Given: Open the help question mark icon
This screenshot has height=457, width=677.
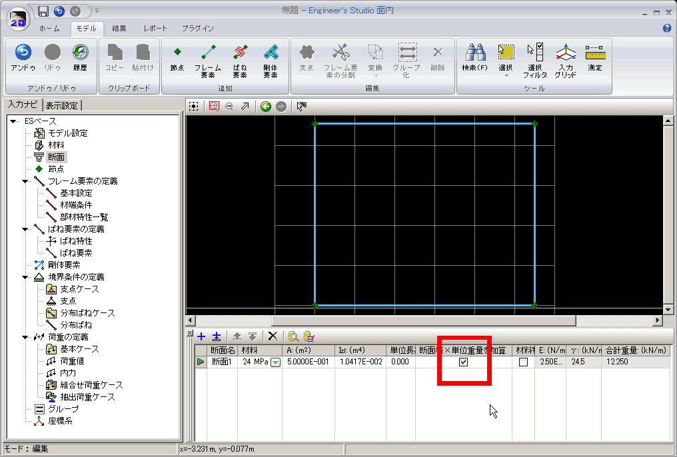Looking at the screenshot, I should (x=666, y=28).
